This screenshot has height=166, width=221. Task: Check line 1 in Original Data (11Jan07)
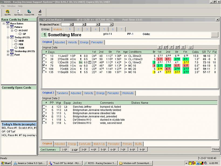click(44, 56)
